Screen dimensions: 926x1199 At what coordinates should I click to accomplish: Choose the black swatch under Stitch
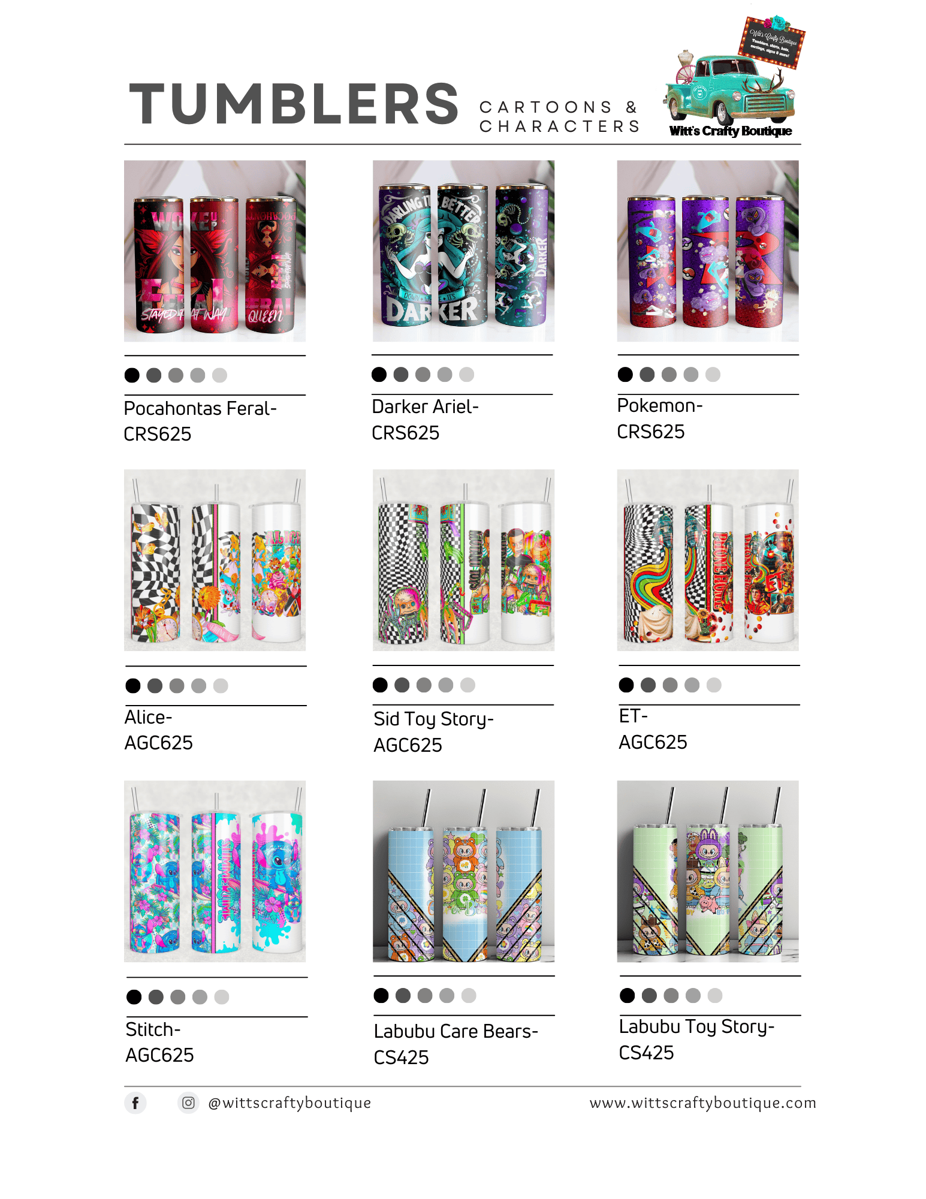[x=134, y=996]
